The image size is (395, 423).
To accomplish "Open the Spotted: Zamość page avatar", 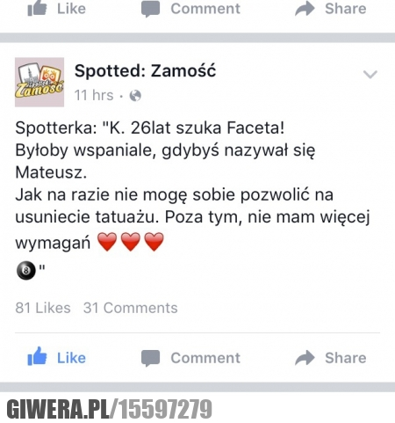I will [39, 82].
